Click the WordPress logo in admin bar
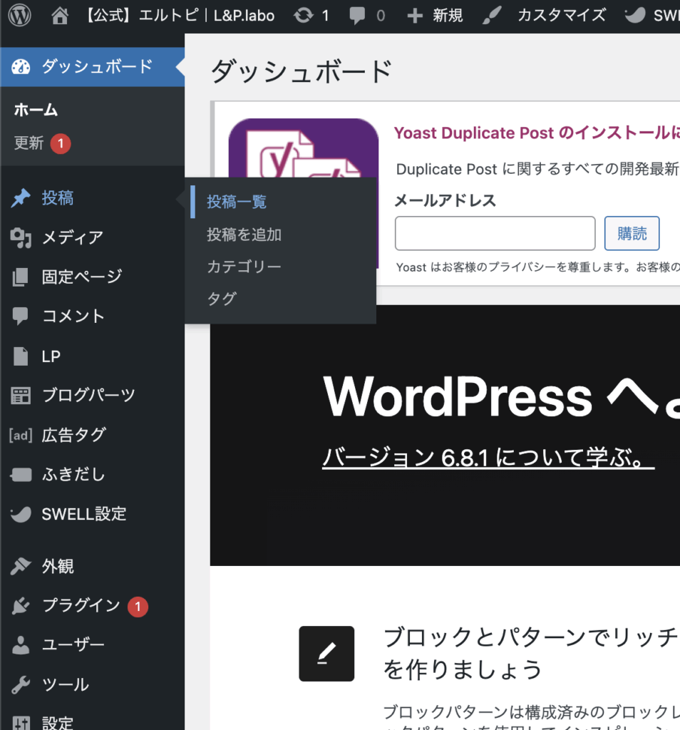 (x=20, y=15)
